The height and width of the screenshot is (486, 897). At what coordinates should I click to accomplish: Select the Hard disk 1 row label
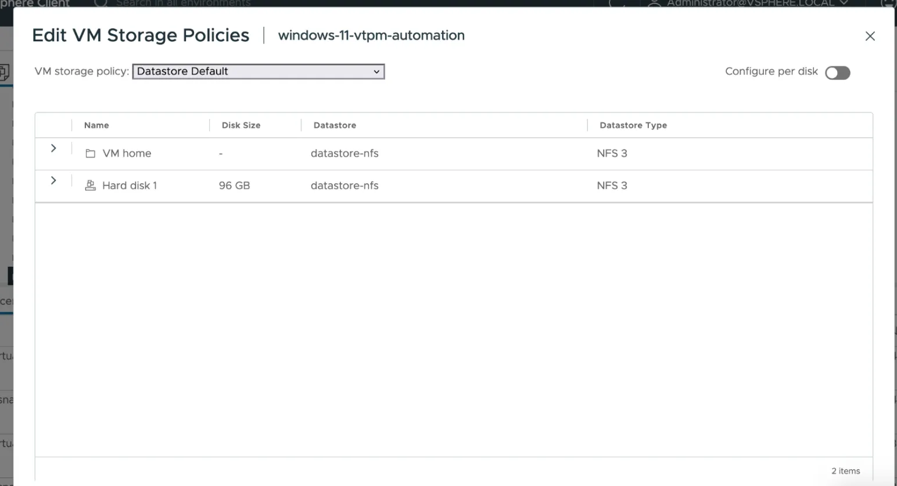[130, 185]
